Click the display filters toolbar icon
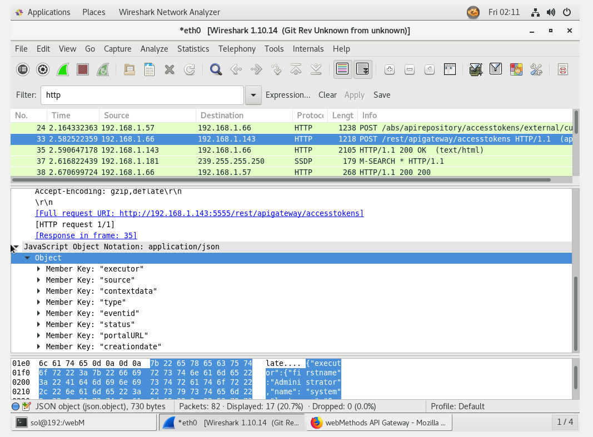 click(496, 69)
